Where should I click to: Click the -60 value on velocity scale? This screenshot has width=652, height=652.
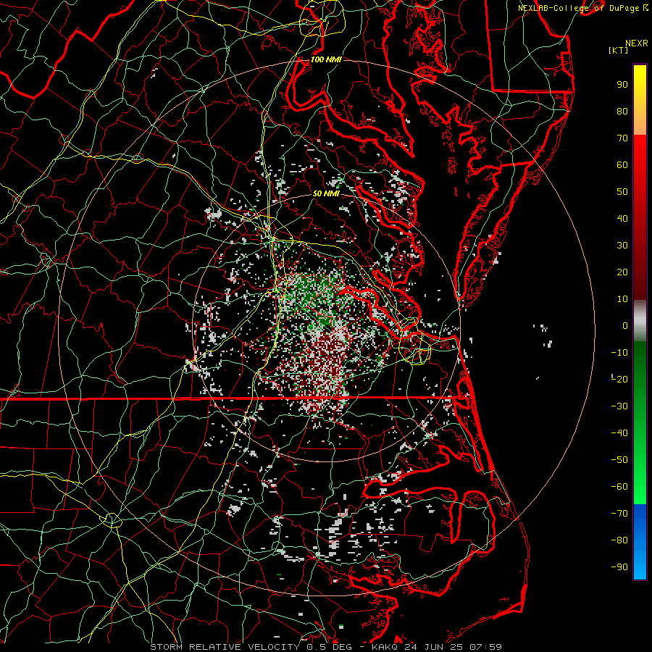click(619, 487)
